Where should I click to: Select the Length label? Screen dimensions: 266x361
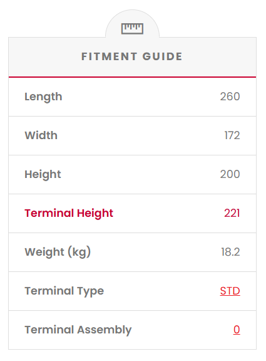click(43, 97)
